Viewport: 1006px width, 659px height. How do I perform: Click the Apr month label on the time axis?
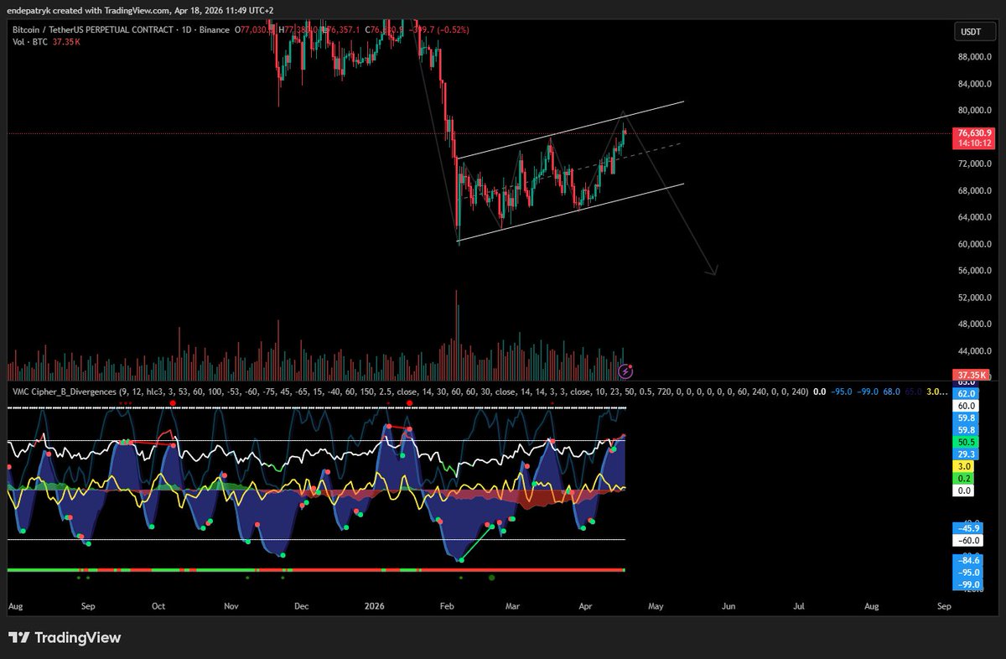click(584, 605)
